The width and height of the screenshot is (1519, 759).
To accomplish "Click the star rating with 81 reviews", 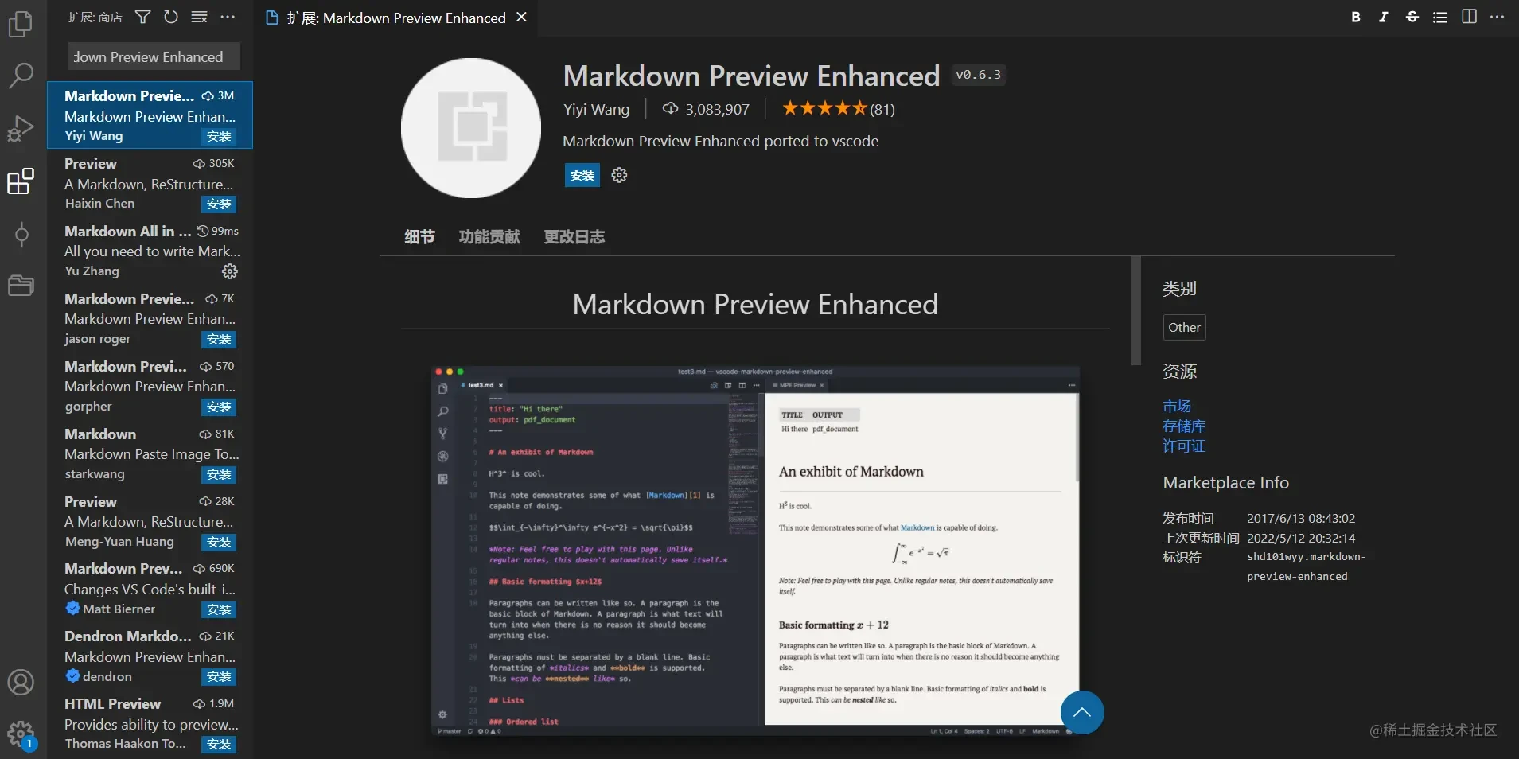I will [838, 109].
